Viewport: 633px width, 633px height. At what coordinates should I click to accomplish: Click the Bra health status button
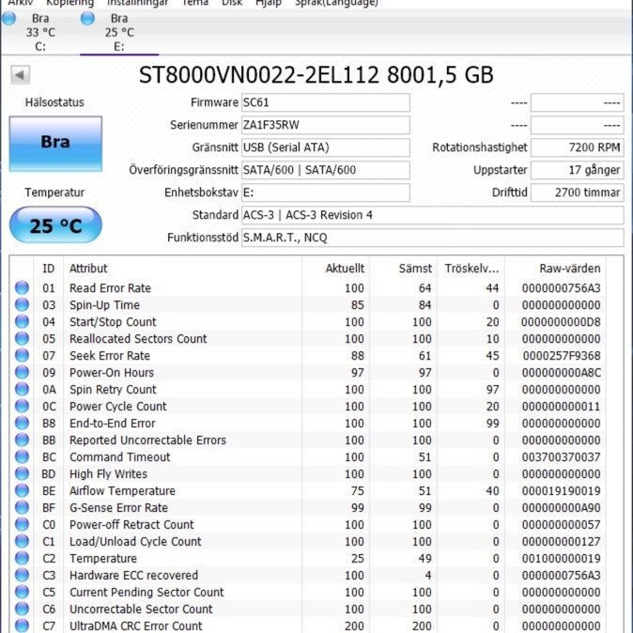pos(54,143)
